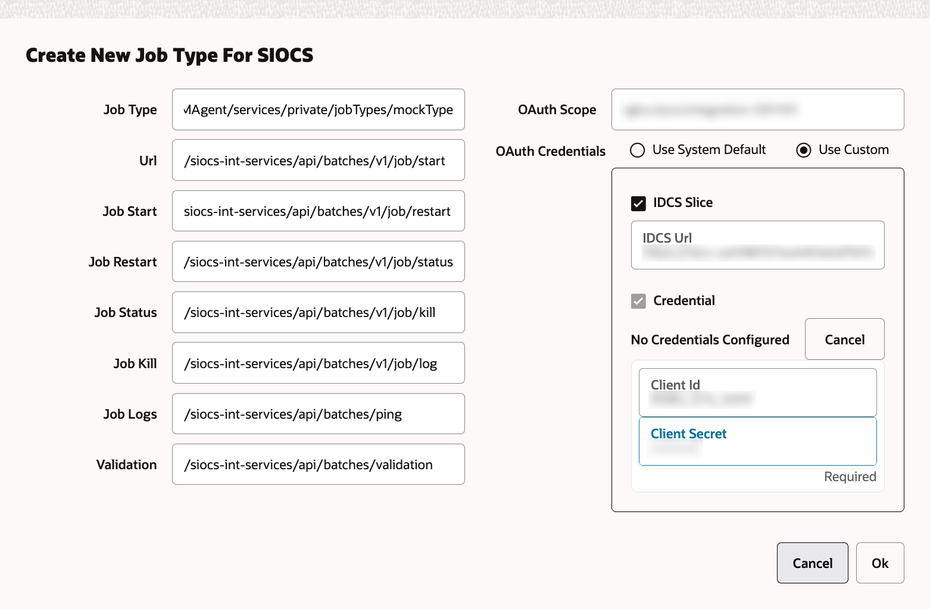The image size is (930, 609).
Task: Select the Use Custom radio button
Action: (804, 150)
